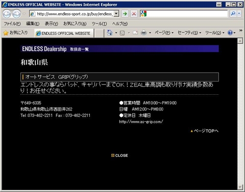Click the 和歌山県和歌山市西田井262 address text
Image resolution: width=245 pixels, height=192 pixels.
coord(47,109)
